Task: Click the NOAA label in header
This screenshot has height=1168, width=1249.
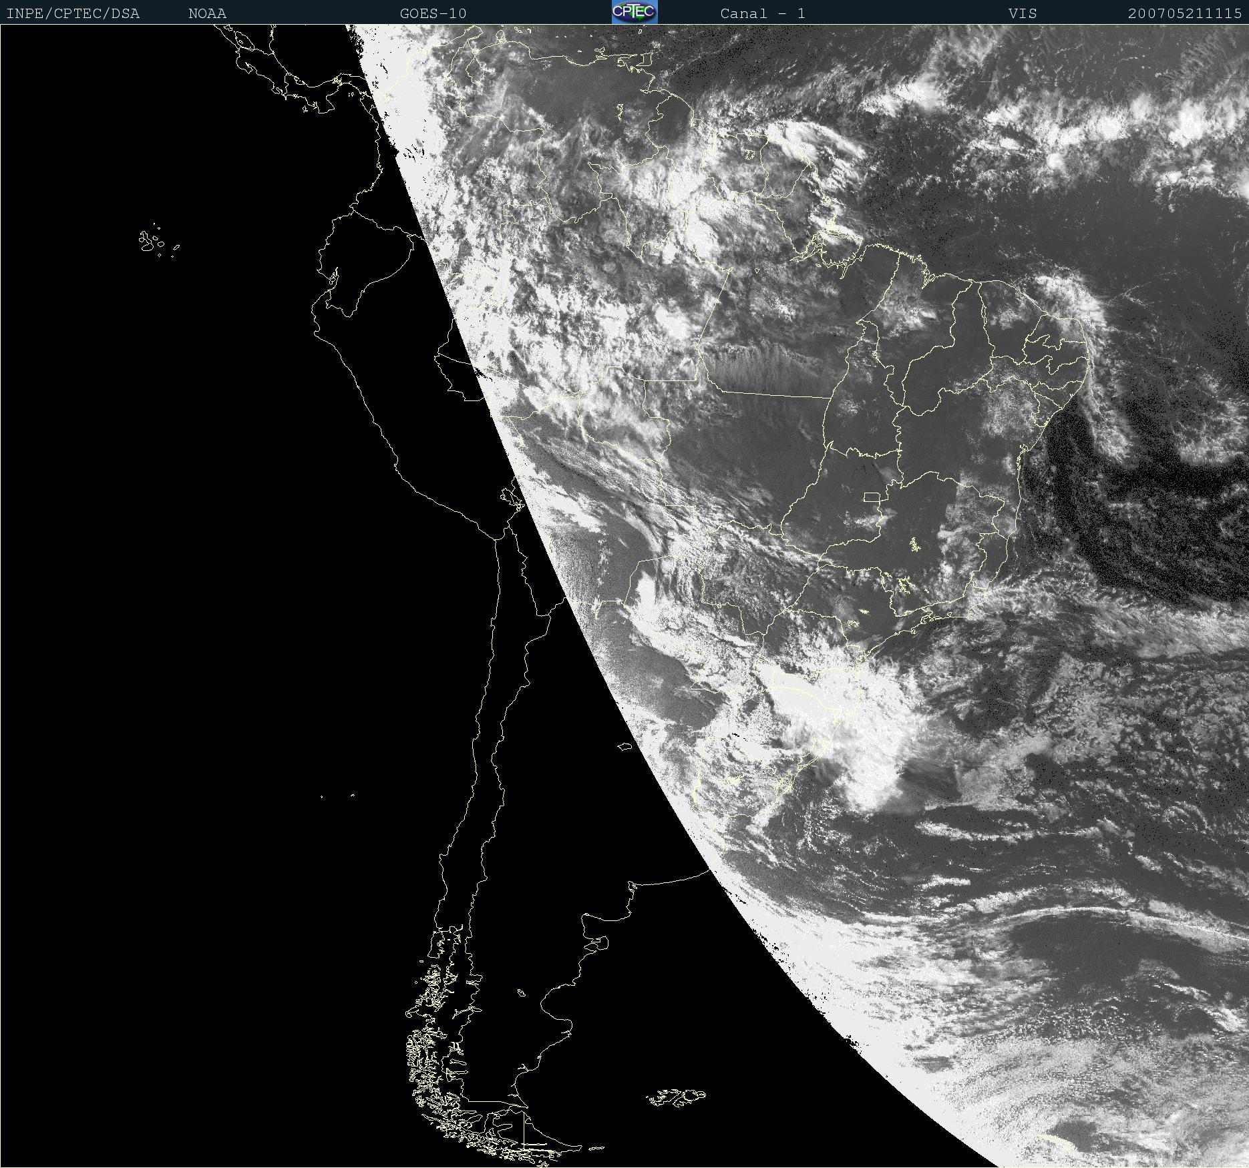Action: click(x=207, y=13)
